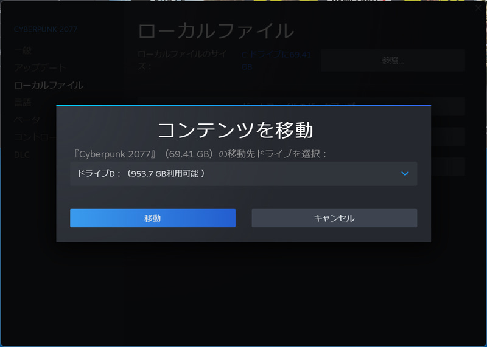Click the 参照... button in the properties window
487x347 pixels.
(x=393, y=60)
